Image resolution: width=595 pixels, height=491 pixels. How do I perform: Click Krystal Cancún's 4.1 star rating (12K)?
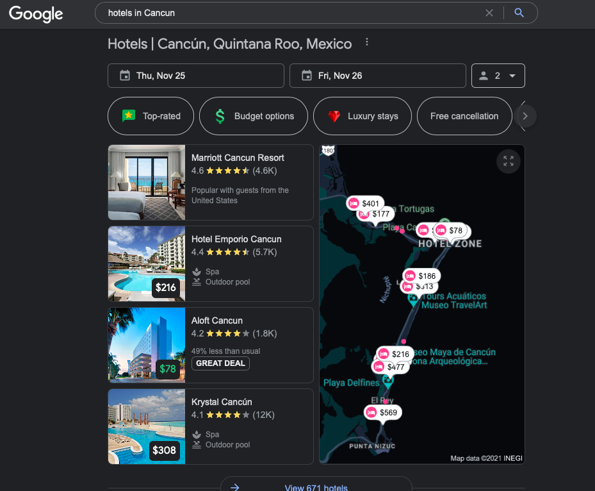(233, 415)
